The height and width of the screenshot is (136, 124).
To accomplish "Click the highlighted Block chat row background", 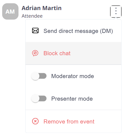I will [x=95, y=53].
